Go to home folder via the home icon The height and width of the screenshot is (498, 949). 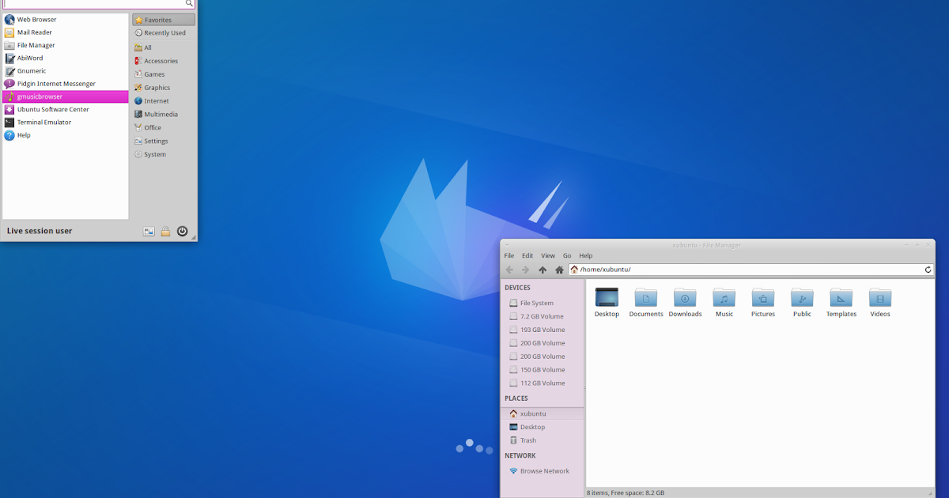click(x=559, y=269)
